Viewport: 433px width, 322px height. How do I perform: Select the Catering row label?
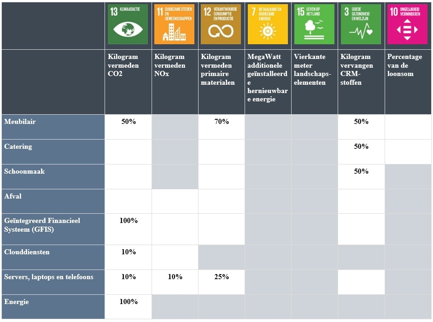tap(18, 146)
